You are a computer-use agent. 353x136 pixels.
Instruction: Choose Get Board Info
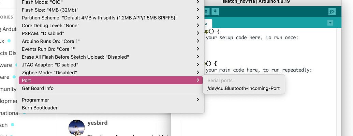click(111, 88)
